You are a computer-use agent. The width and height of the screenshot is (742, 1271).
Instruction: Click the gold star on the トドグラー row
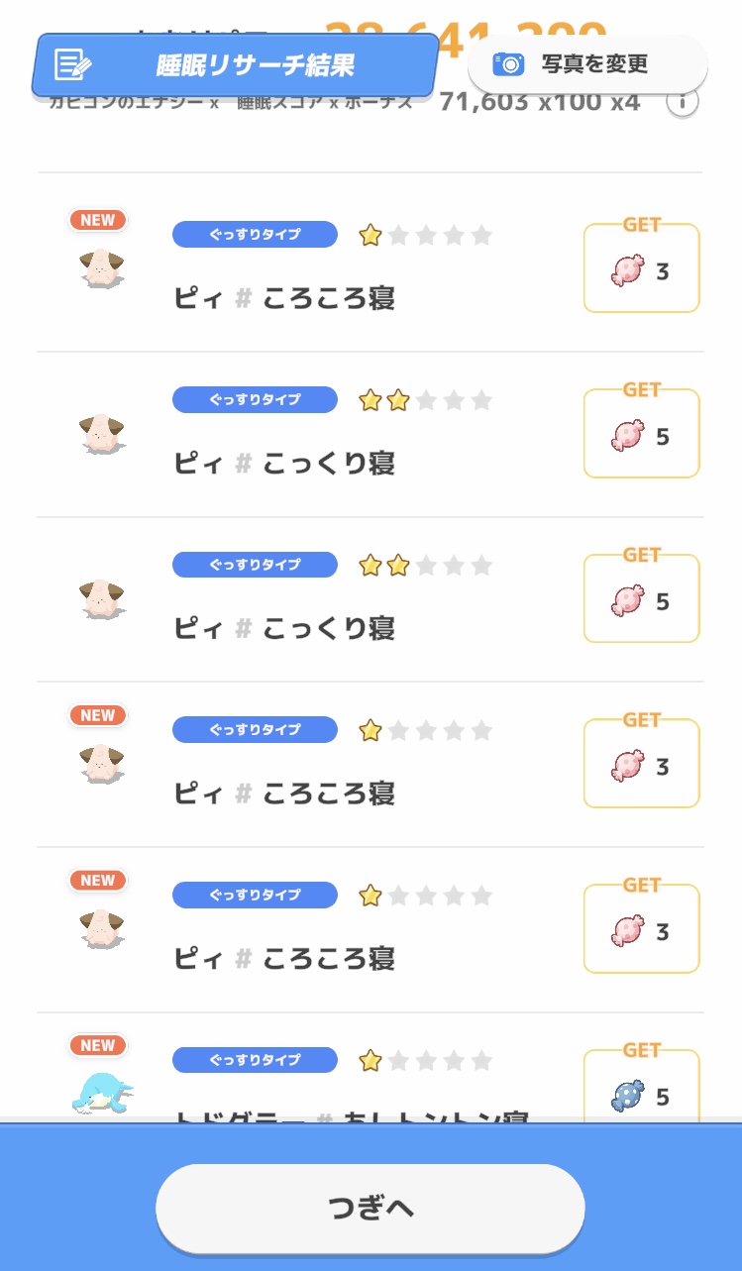pyautogui.click(x=371, y=1061)
